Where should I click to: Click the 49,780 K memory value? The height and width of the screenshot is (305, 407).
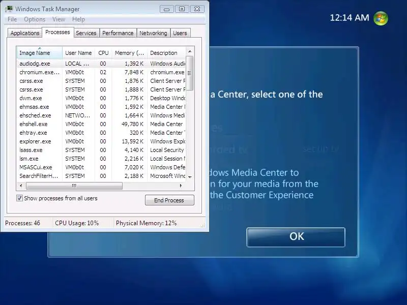(x=132, y=124)
